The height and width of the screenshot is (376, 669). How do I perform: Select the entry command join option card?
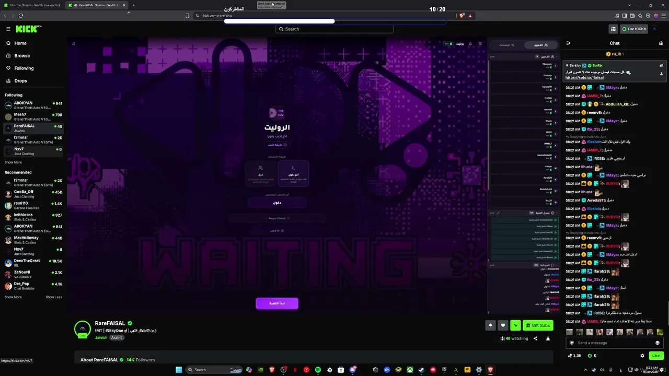293,174
